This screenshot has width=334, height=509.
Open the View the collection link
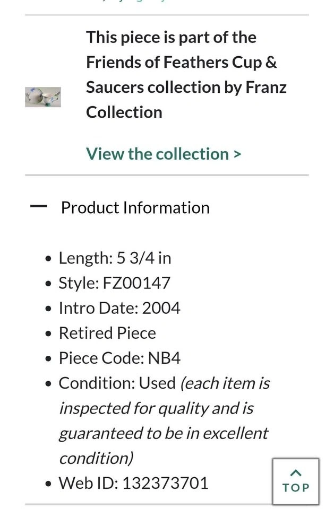click(157, 154)
